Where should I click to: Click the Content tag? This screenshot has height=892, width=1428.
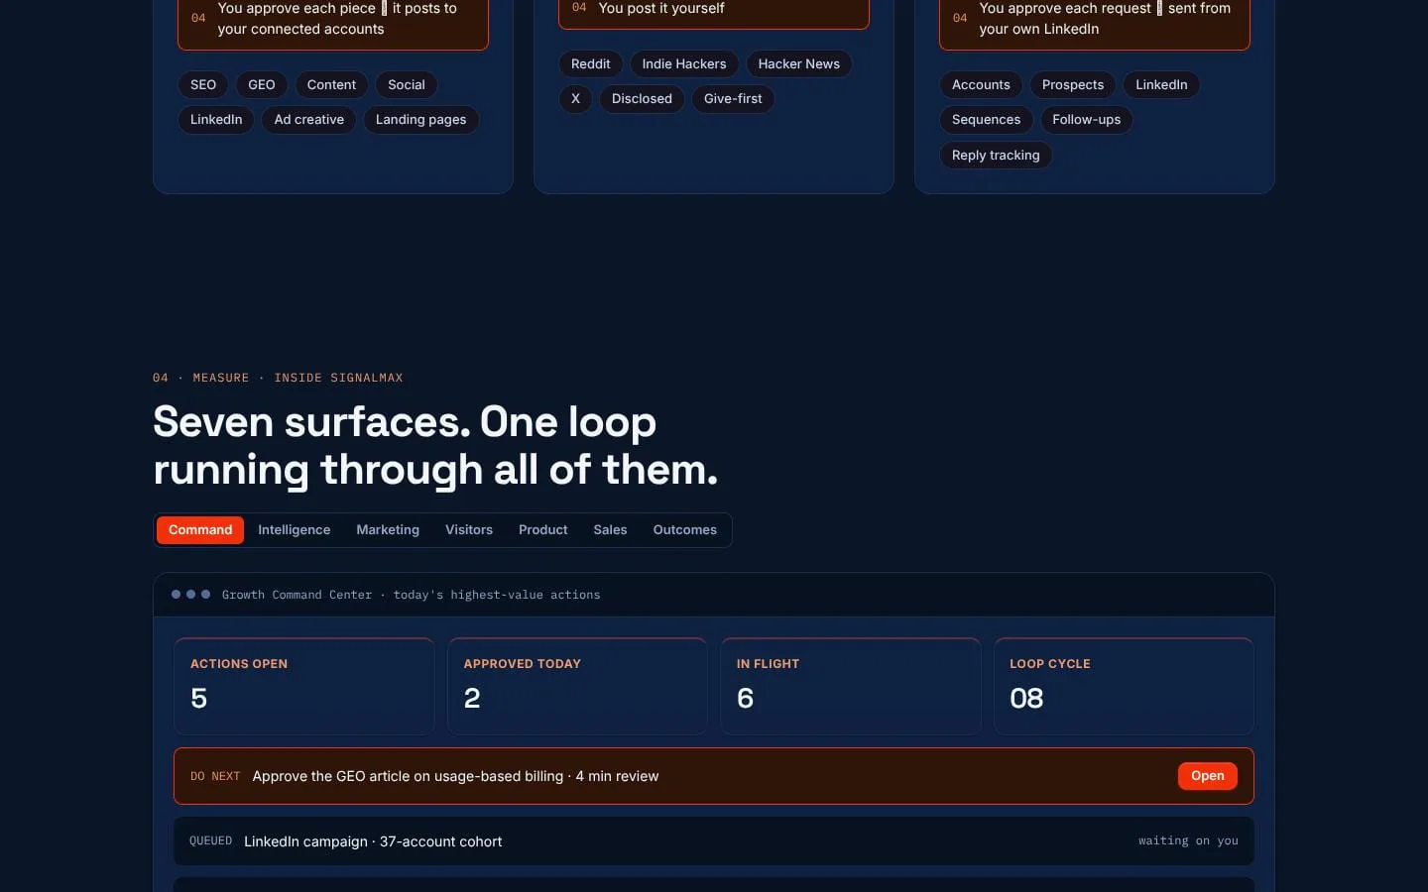pos(331,85)
